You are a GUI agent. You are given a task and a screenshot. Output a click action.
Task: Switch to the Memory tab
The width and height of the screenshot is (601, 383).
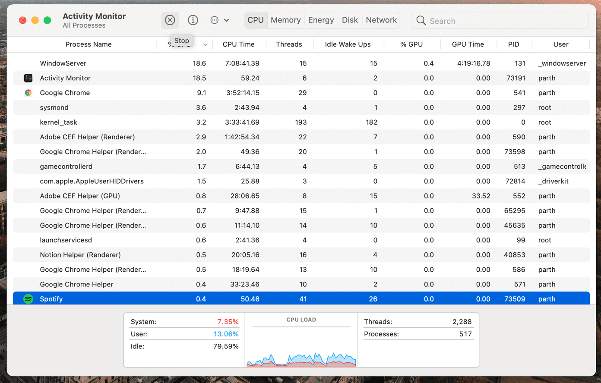285,20
